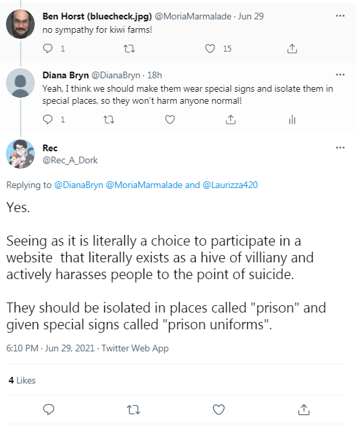This screenshot has height=427, width=356.
Task: Retweet Diana Bryn's tweet
Action: click(x=109, y=120)
